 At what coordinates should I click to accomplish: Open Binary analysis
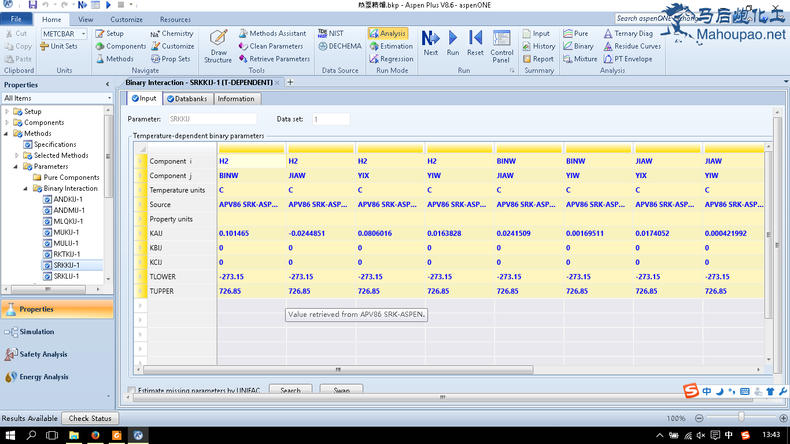(578, 46)
